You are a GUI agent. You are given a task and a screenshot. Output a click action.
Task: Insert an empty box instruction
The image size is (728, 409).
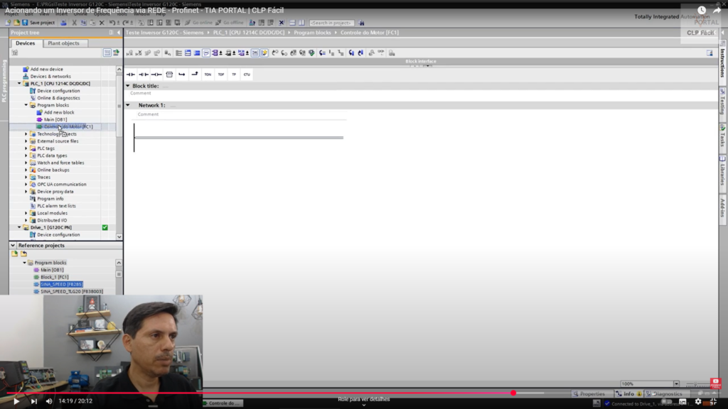click(169, 74)
